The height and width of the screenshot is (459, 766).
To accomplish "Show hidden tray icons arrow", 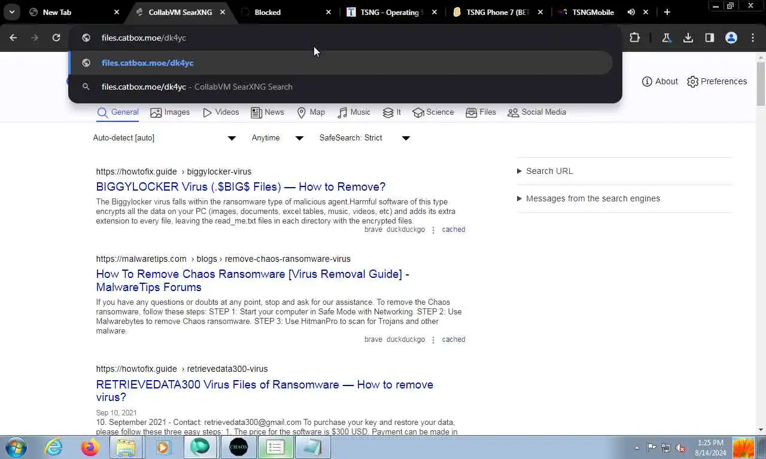I will click(637, 448).
